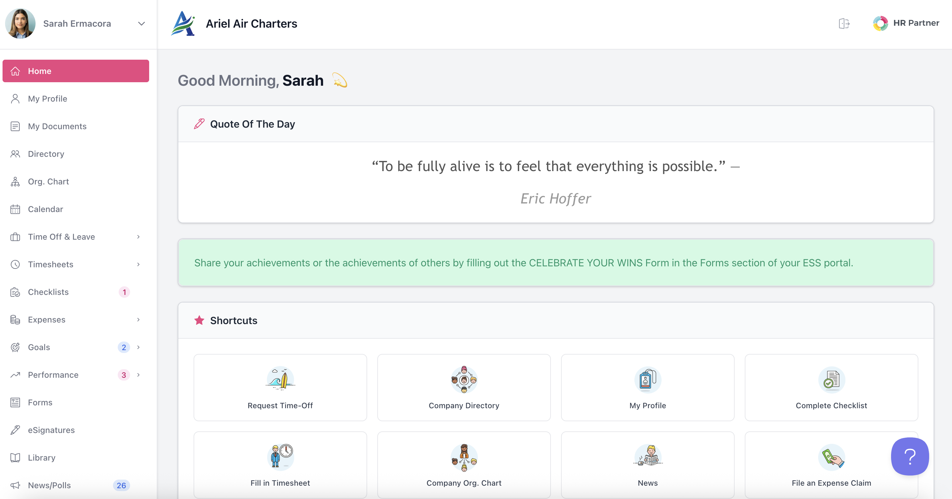The image size is (952, 499).
Task: Open Checklists with 1 pending badge
Action: pos(49,292)
